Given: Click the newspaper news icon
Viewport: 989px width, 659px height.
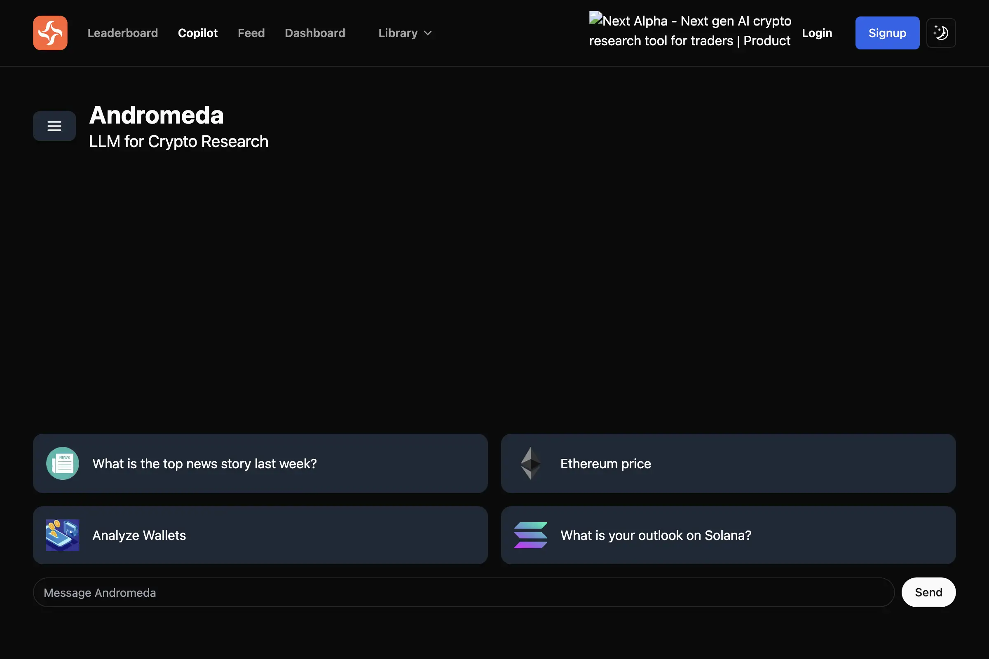Looking at the screenshot, I should 63,463.
